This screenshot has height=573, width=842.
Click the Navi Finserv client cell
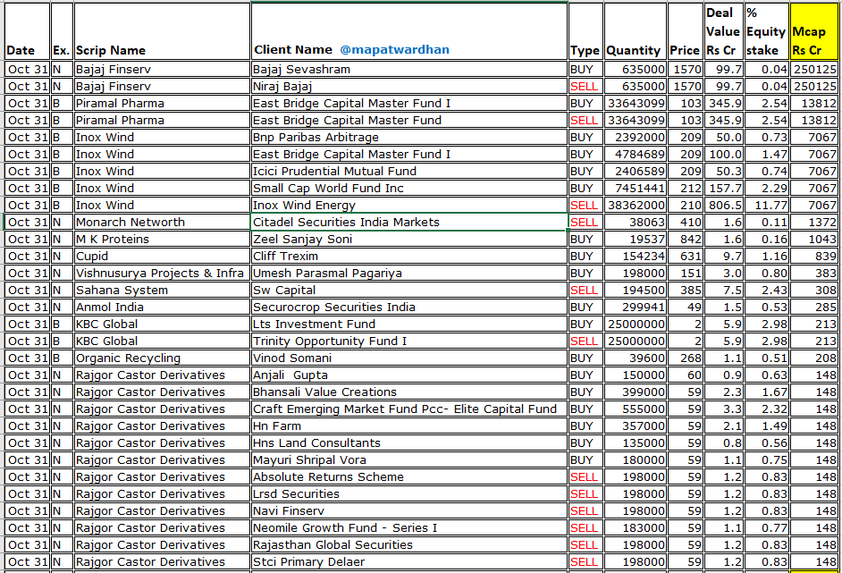[x=409, y=511]
